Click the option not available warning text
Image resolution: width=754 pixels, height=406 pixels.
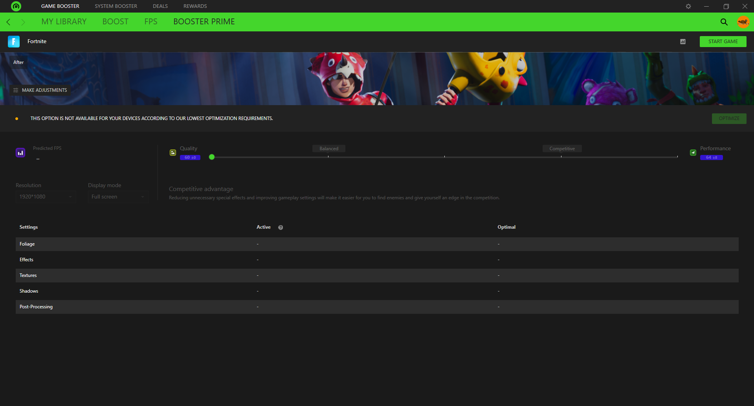[152, 118]
